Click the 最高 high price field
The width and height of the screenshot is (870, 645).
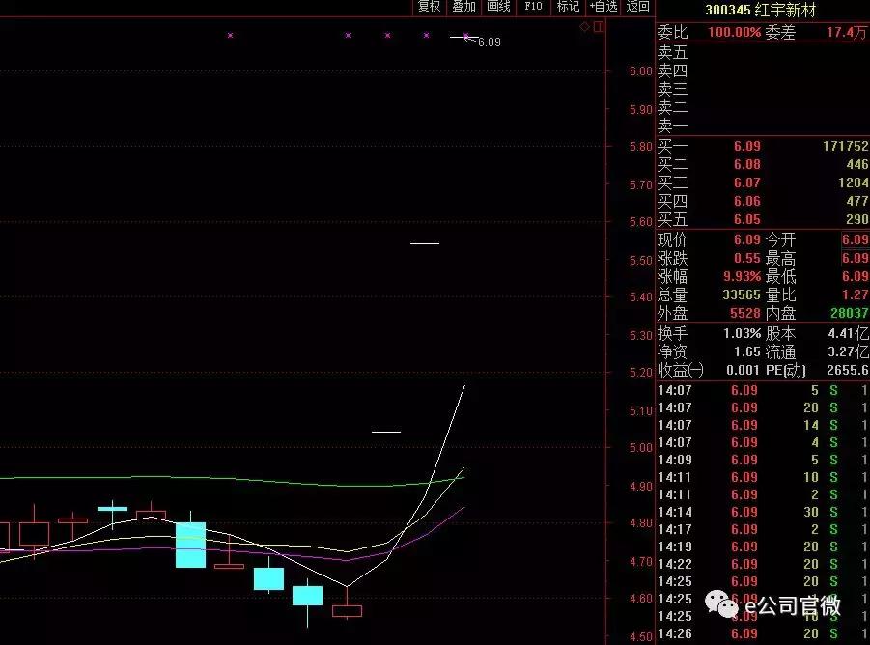pyautogui.click(x=855, y=258)
